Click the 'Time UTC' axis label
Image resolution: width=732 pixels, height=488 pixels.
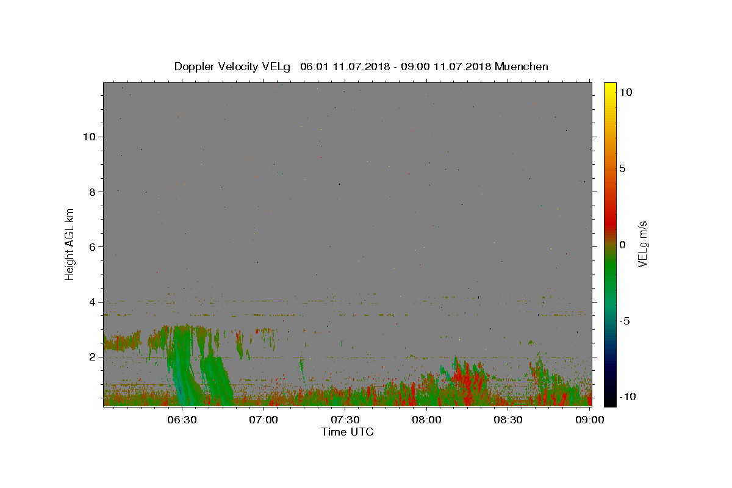pyautogui.click(x=347, y=432)
